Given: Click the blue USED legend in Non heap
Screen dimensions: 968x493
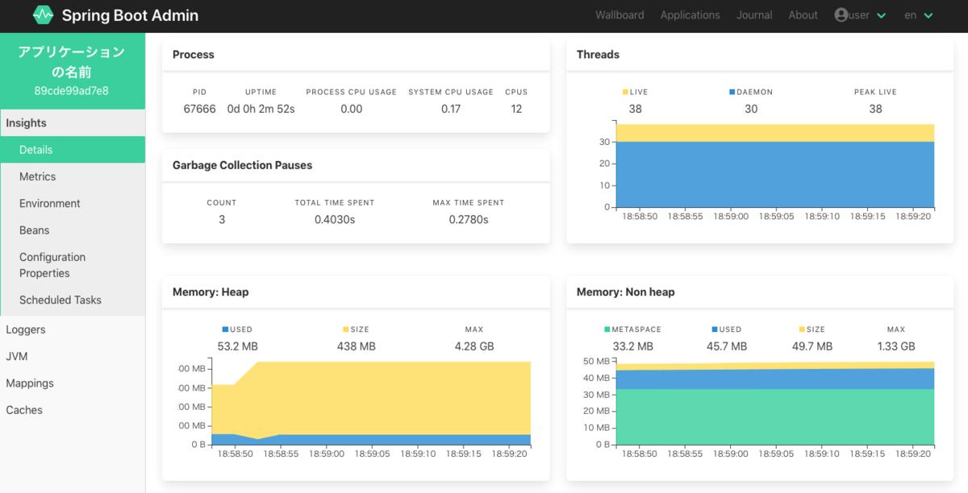Looking at the screenshot, I should click(726, 329).
